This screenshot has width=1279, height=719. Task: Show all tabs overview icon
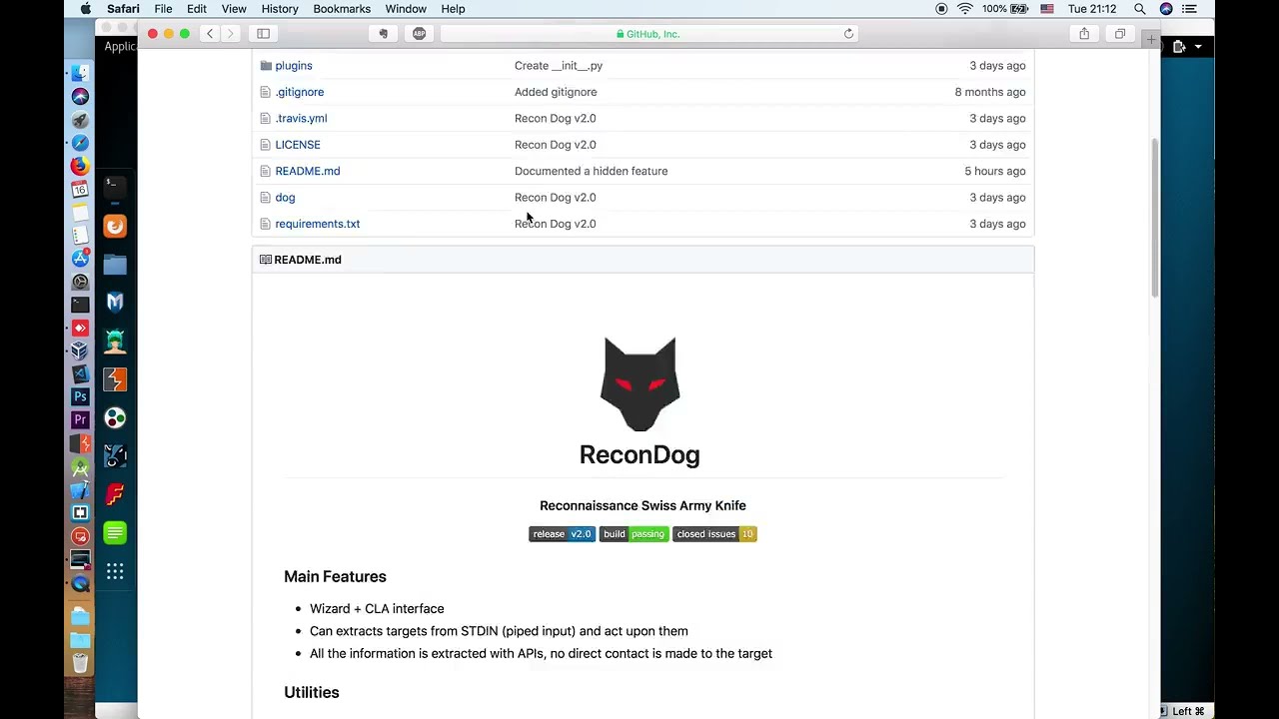pyautogui.click(x=1120, y=34)
